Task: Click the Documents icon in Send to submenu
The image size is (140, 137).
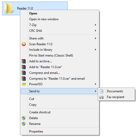Action: coord(101,91)
